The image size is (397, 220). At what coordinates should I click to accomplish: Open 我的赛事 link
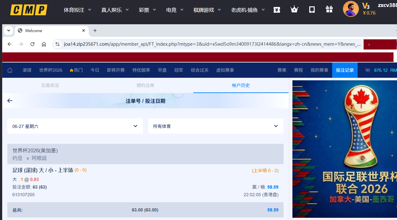click(319, 70)
